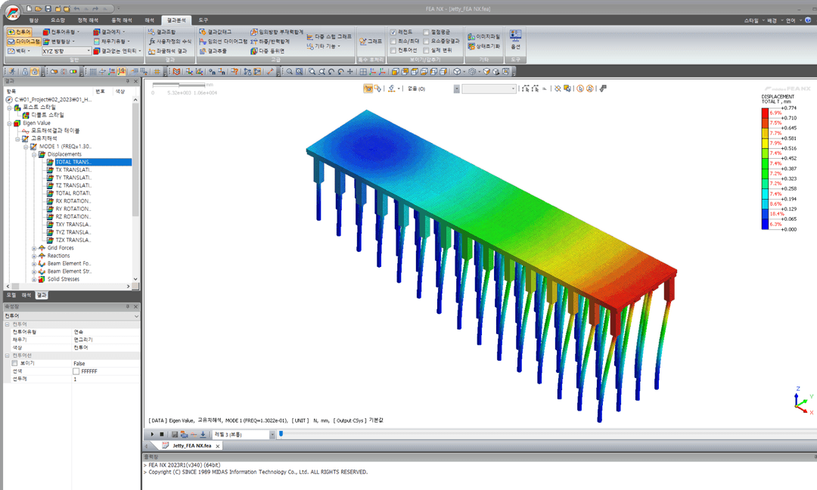Click the zoom-in magnifier icon in view toolbar
The image size is (817, 490).
tap(290, 71)
